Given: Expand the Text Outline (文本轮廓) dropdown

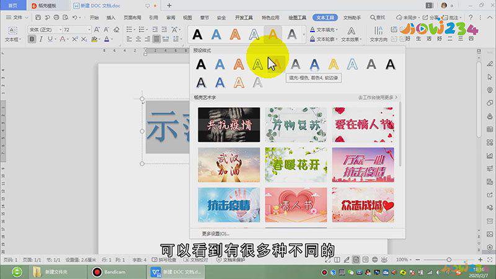Looking at the screenshot, I should (x=324, y=39).
